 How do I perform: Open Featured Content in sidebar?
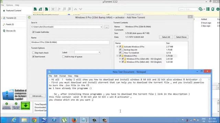[x=14, y=11]
